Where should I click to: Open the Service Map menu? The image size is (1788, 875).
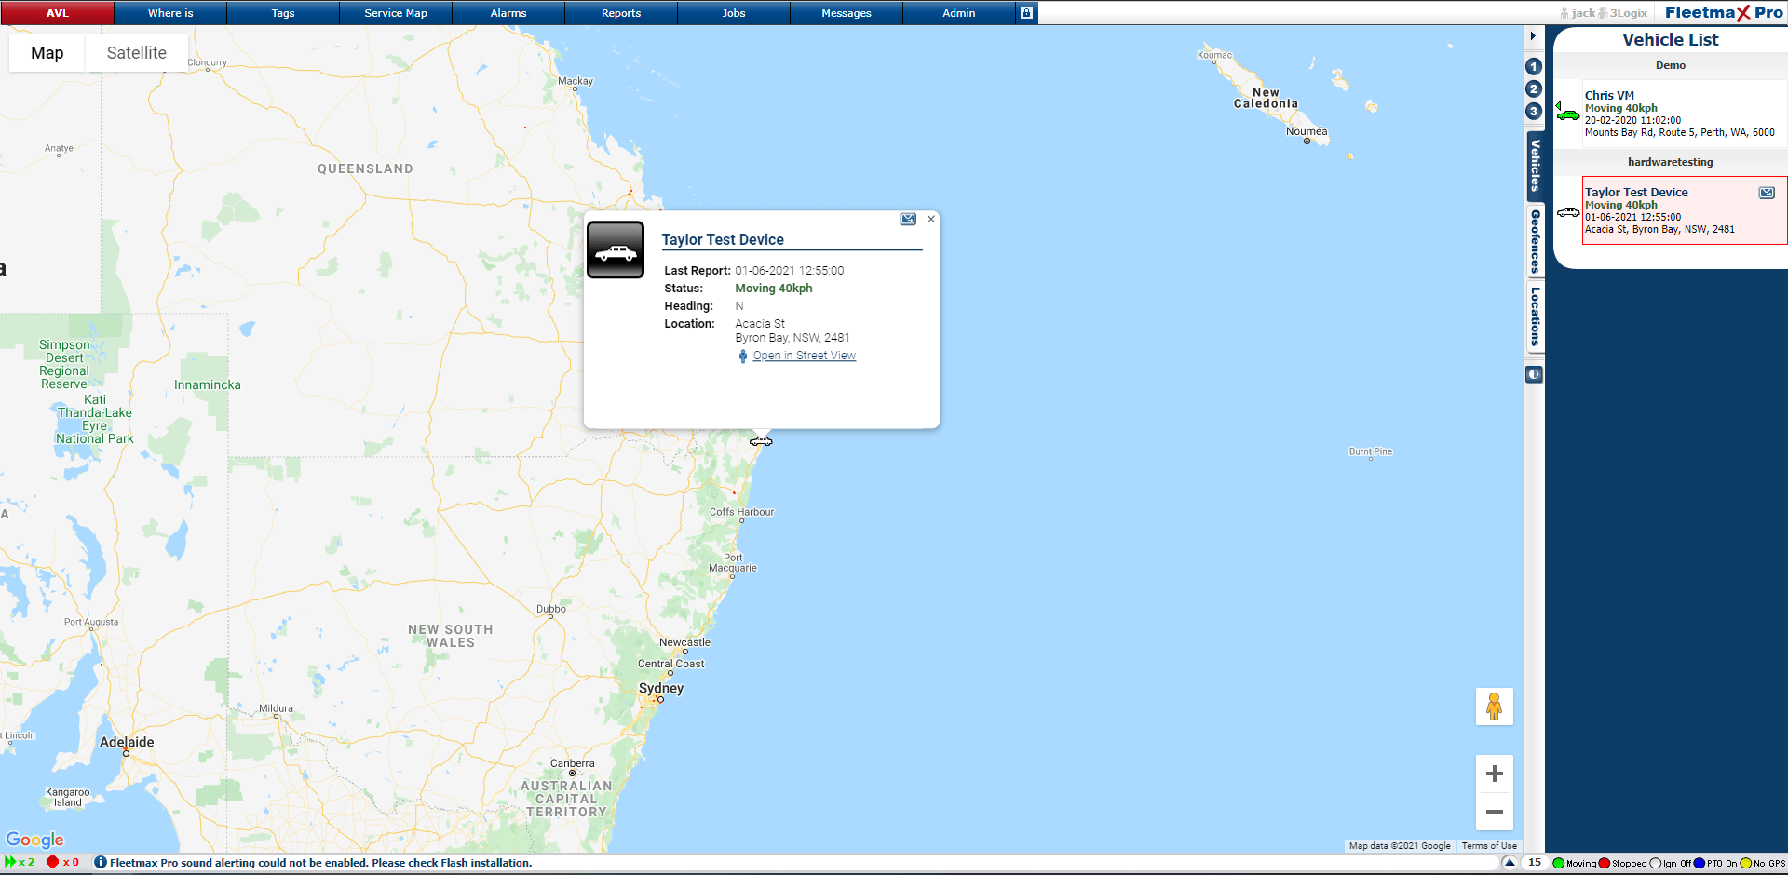(x=396, y=13)
